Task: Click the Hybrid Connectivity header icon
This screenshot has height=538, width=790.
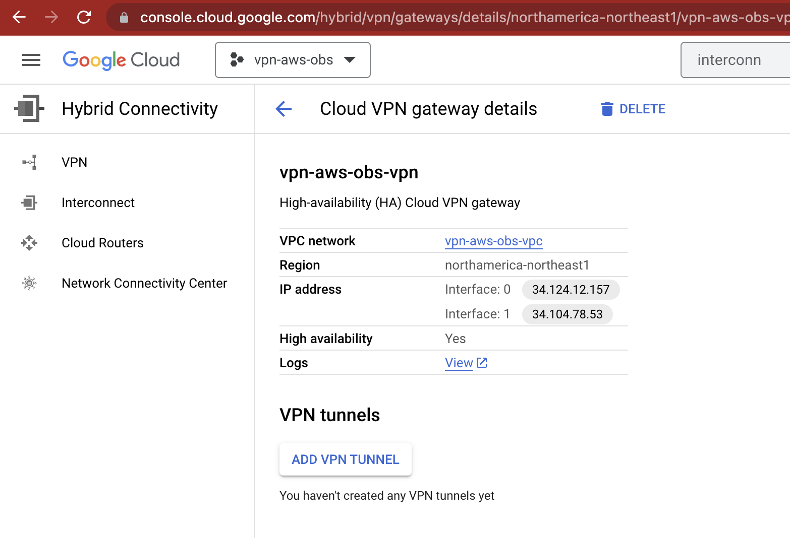Action: pos(29,108)
